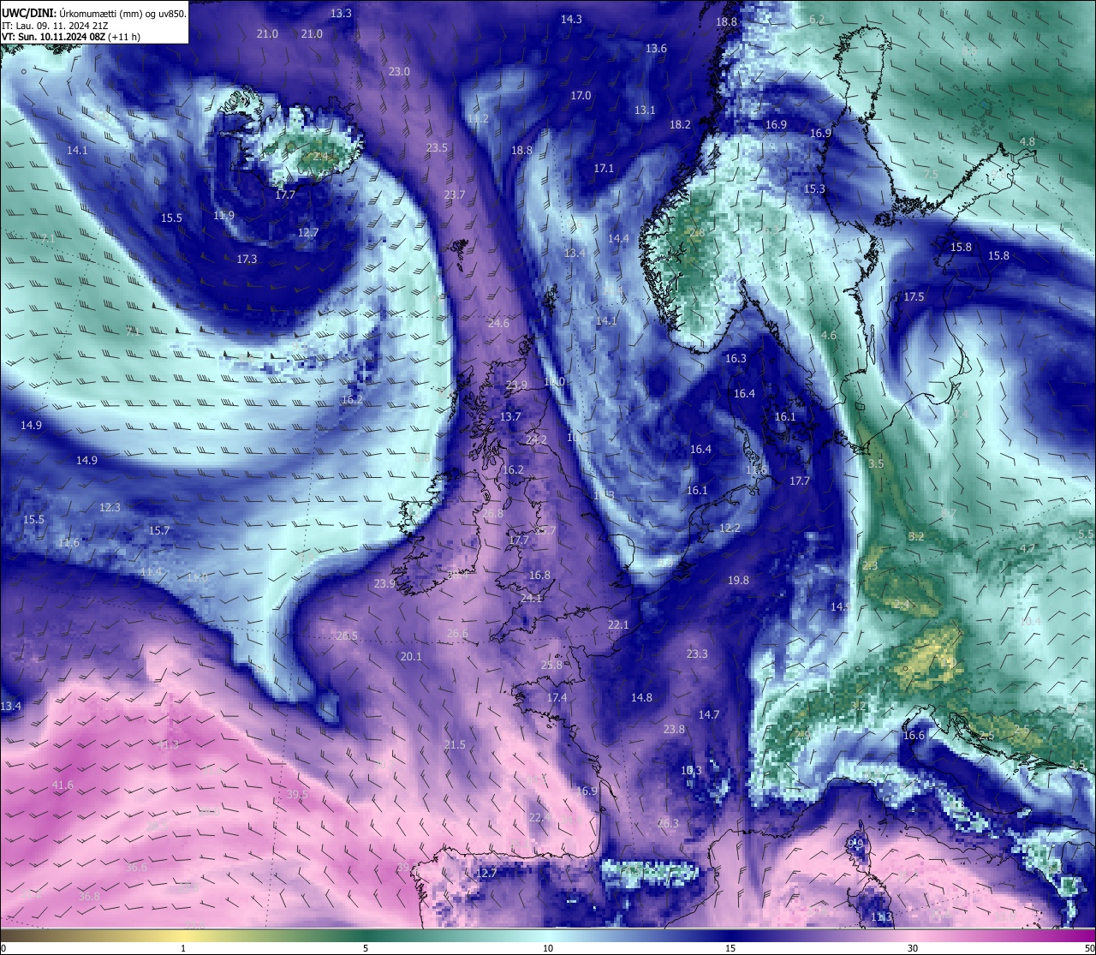Click the map value 11.4
This screenshot has width=1096, height=955.
point(151,572)
